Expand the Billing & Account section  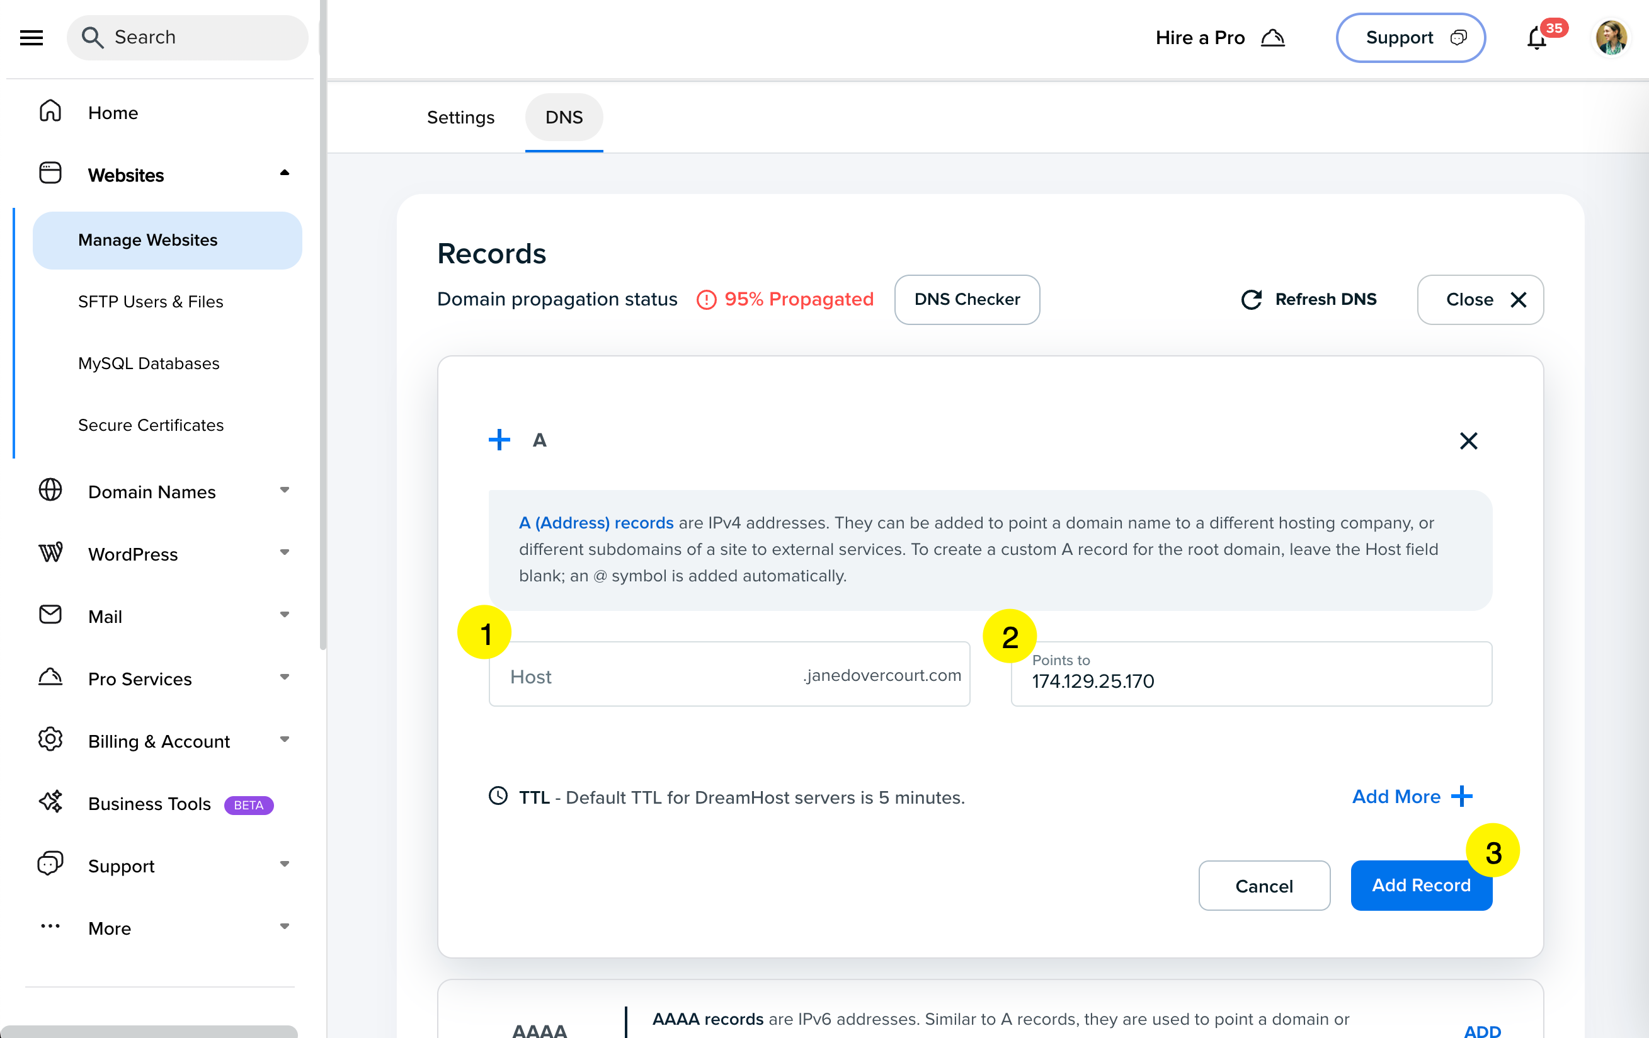point(284,739)
